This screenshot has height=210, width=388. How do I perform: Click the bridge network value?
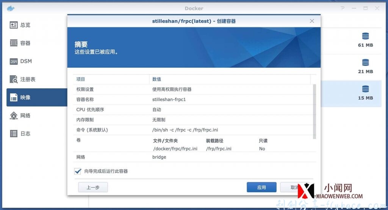pyautogui.click(x=159, y=157)
